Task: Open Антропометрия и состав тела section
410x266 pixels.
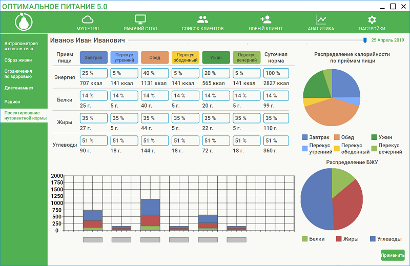Action: tap(19, 47)
